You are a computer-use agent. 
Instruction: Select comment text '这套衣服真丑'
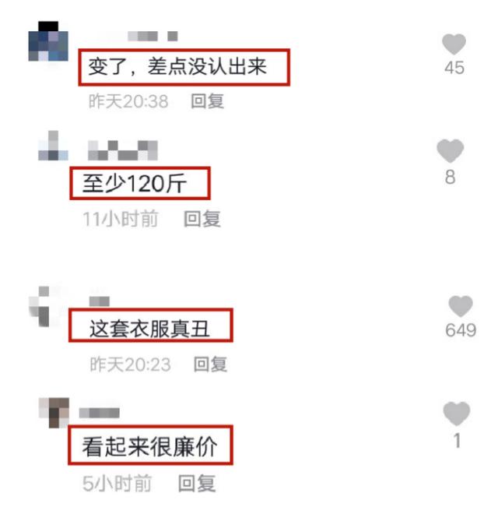point(149,329)
